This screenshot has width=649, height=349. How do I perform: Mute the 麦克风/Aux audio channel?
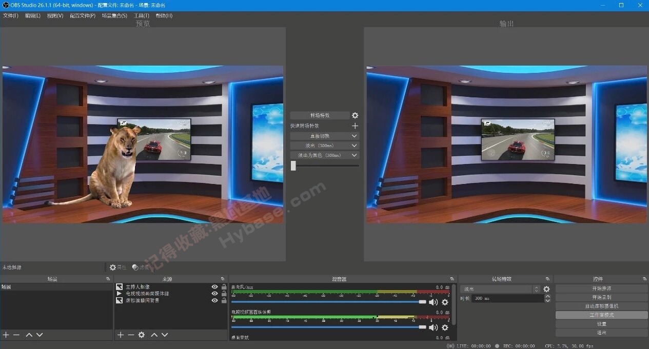tap(433, 302)
